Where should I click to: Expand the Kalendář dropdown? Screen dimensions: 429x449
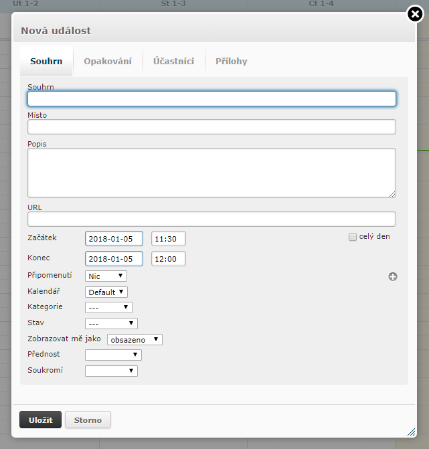pos(106,292)
